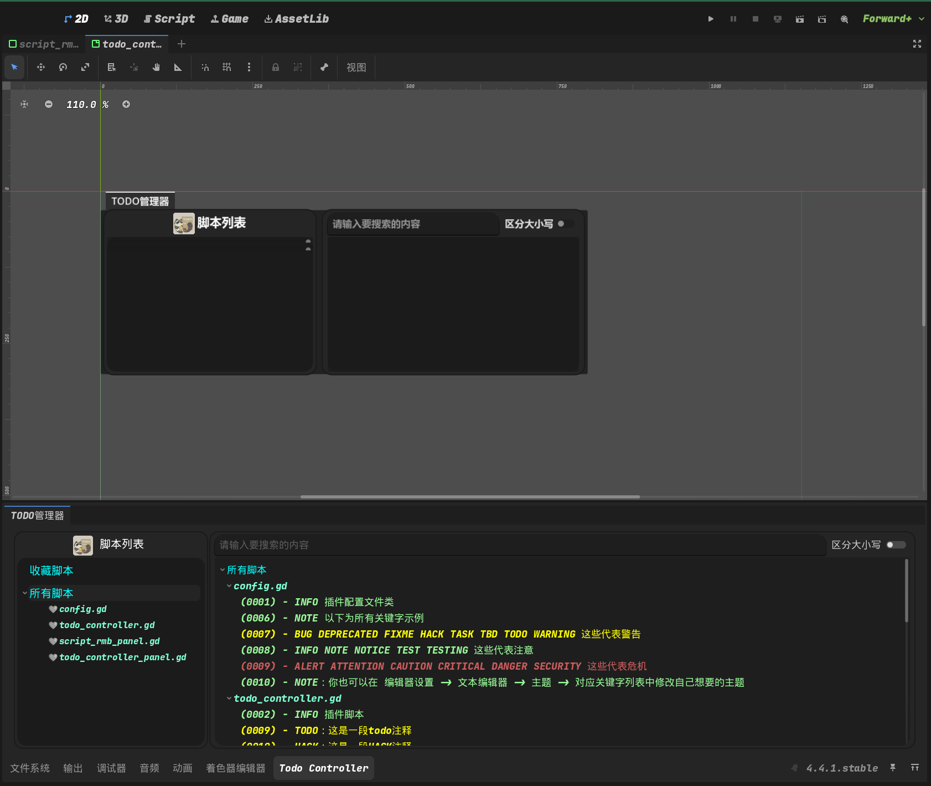Toggle grid snap icon

[227, 67]
